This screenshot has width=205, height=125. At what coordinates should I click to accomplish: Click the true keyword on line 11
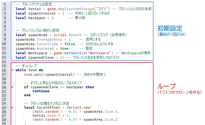coord(64,49)
